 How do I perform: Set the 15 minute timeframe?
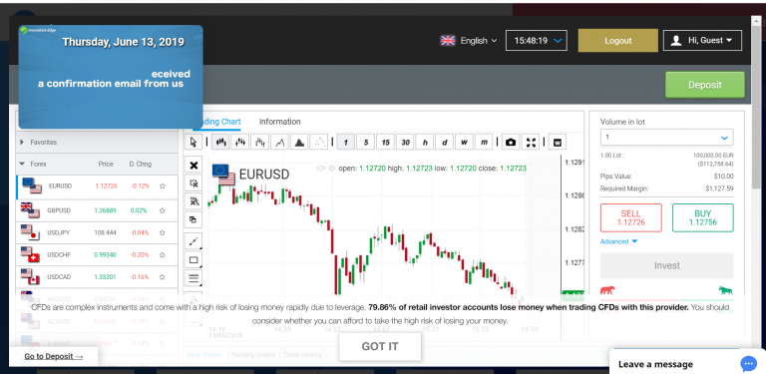(x=385, y=142)
